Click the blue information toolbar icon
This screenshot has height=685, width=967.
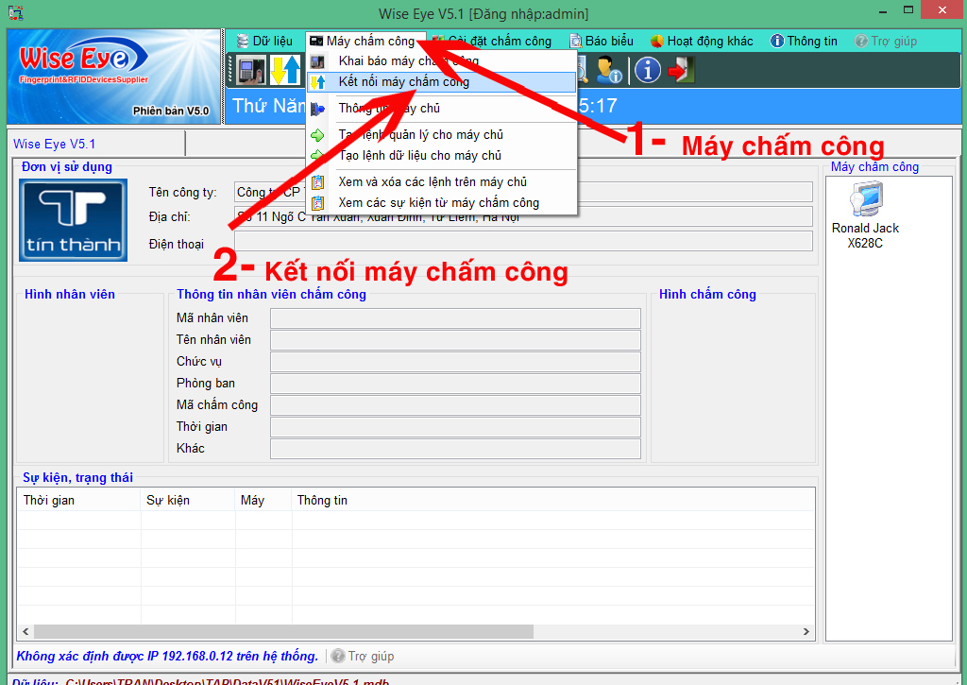click(x=647, y=70)
